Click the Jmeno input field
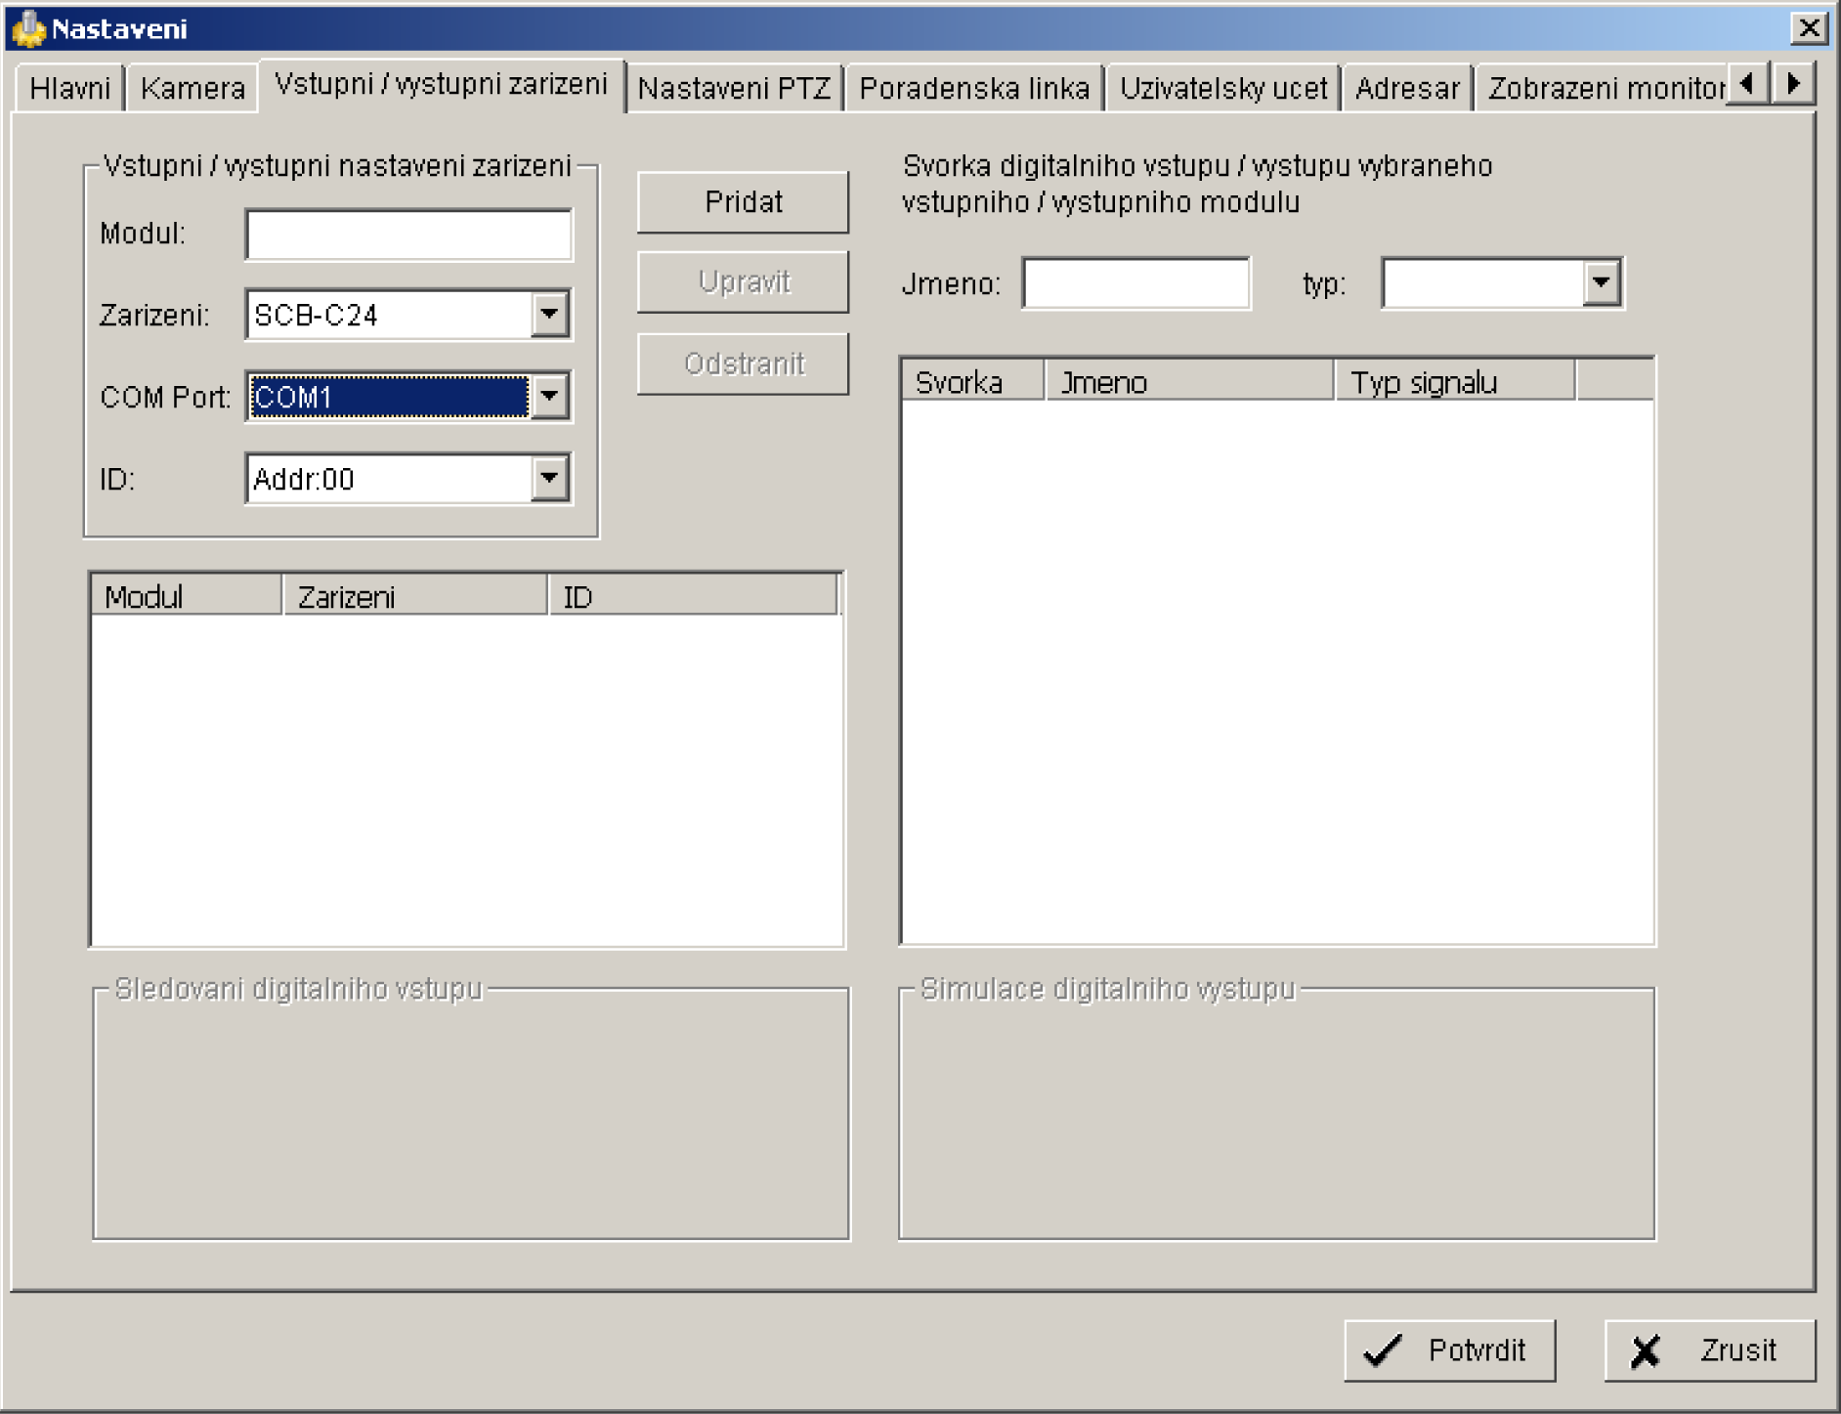Screen dimensions: 1841x1414 point(1136,283)
